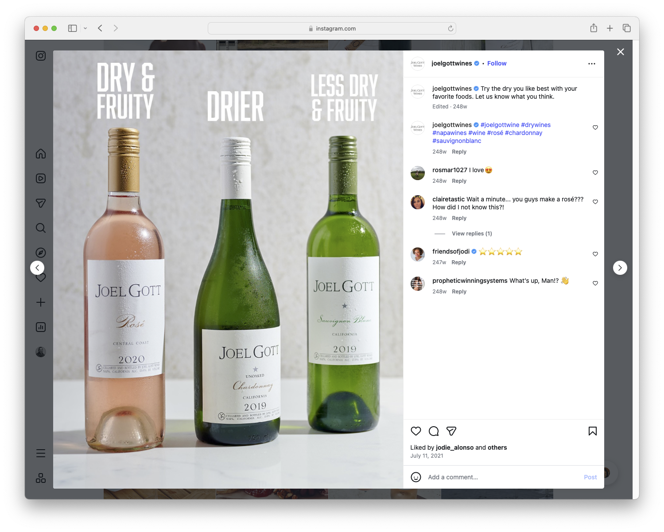Reply to clairetastic's comment
Viewport: 664px width, 532px height.
pyautogui.click(x=459, y=218)
